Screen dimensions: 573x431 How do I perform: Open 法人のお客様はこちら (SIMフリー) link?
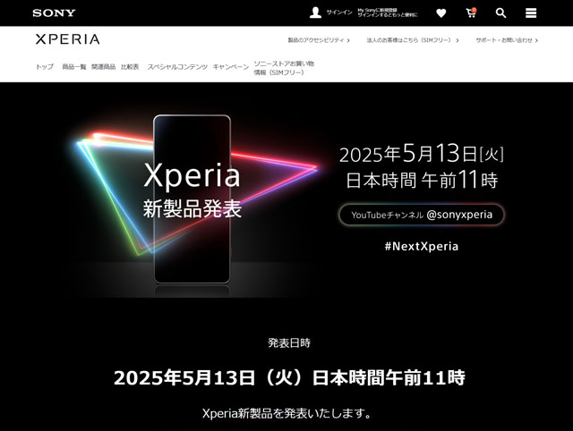(x=413, y=40)
